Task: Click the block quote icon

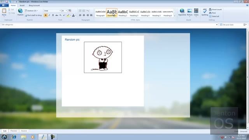Action: [x=88, y=10]
